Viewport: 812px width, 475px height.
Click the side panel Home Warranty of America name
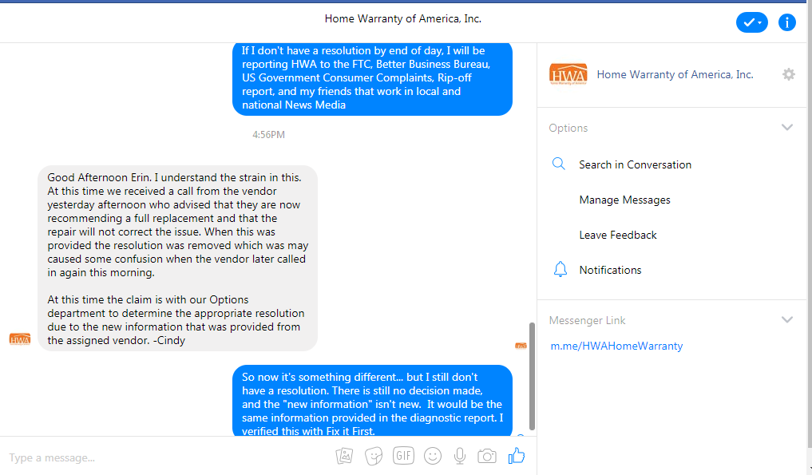click(x=675, y=74)
